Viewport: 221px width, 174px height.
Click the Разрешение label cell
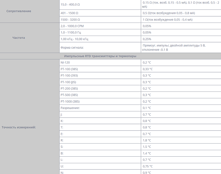[70, 108]
